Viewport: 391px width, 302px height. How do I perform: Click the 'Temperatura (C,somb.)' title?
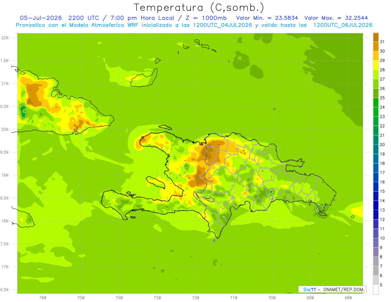coord(199,7)
